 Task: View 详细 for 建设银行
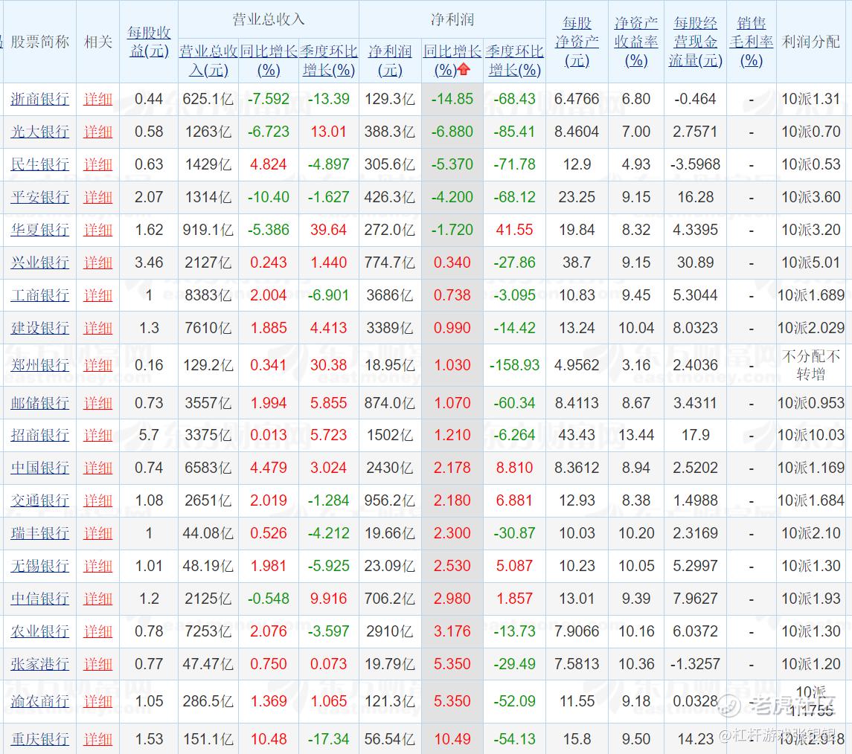(x=97, y=328)
